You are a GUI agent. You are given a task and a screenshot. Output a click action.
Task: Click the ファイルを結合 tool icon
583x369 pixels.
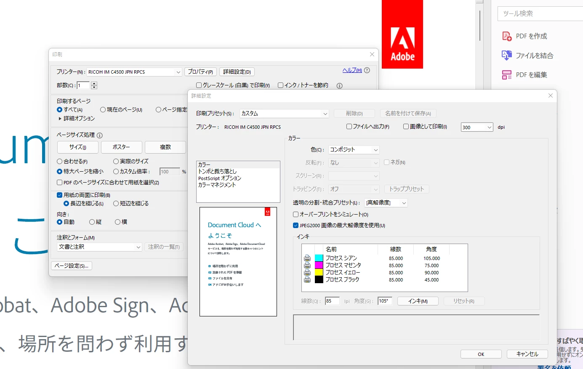[507, 56]
